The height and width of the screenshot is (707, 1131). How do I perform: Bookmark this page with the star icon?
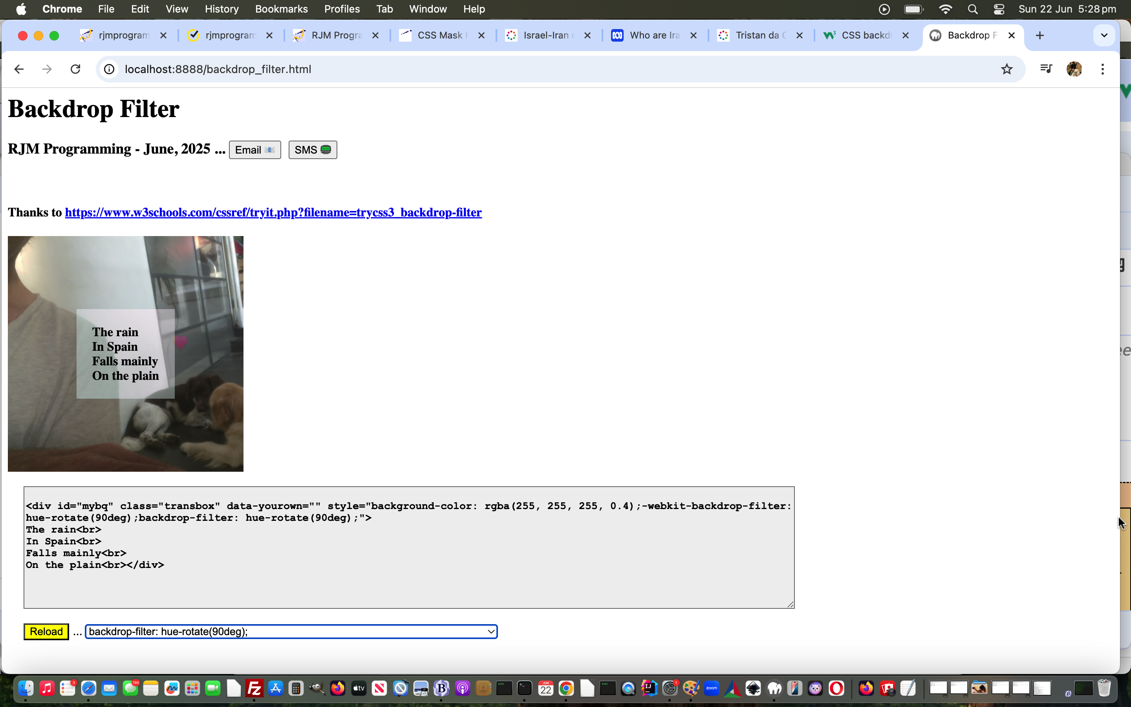(1006, 69)
